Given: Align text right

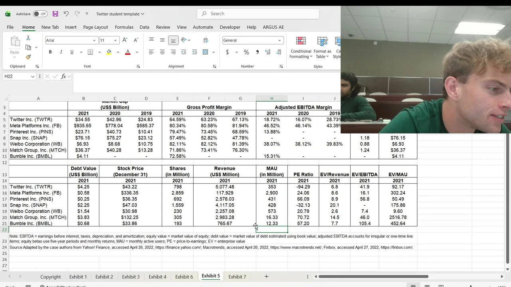Looking at the screenshot, I should tap(173, 52).
